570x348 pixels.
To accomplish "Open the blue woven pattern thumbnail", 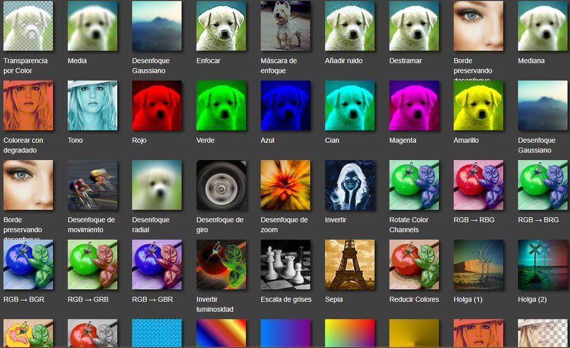I will tap(156, 333).
